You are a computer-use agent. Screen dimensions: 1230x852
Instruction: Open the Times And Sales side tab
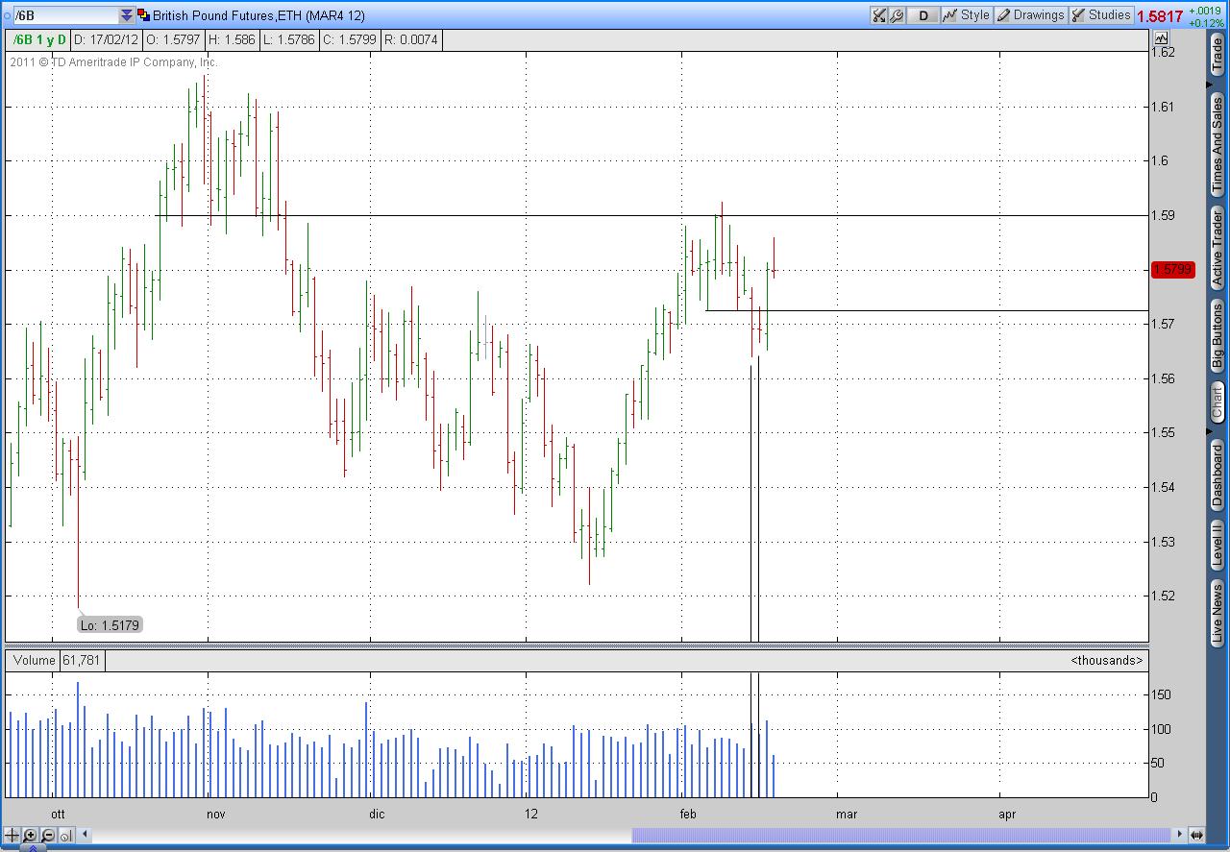coord(1218,145)
